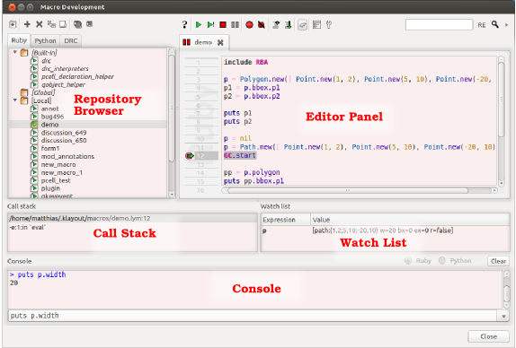The image size is (516, 348).
Task: Select discussion_649 macro
Action: tap(64, 133)
